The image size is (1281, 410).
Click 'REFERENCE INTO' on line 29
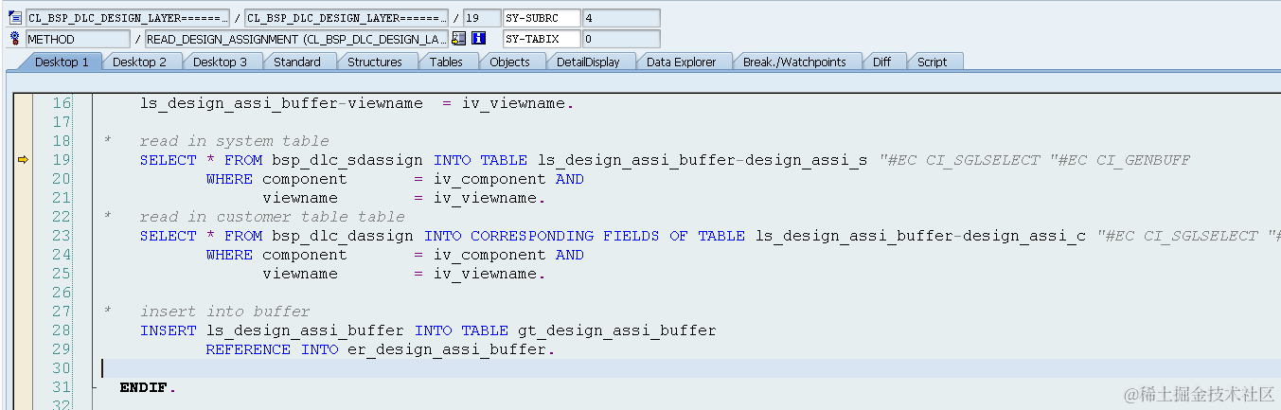[272, 349]
